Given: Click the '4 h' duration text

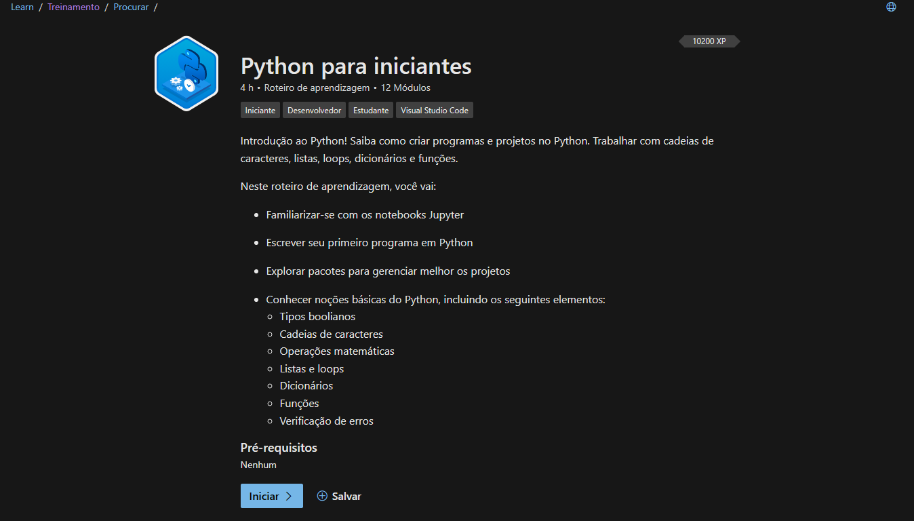Looking at the screenshot, I should (247, 88).
